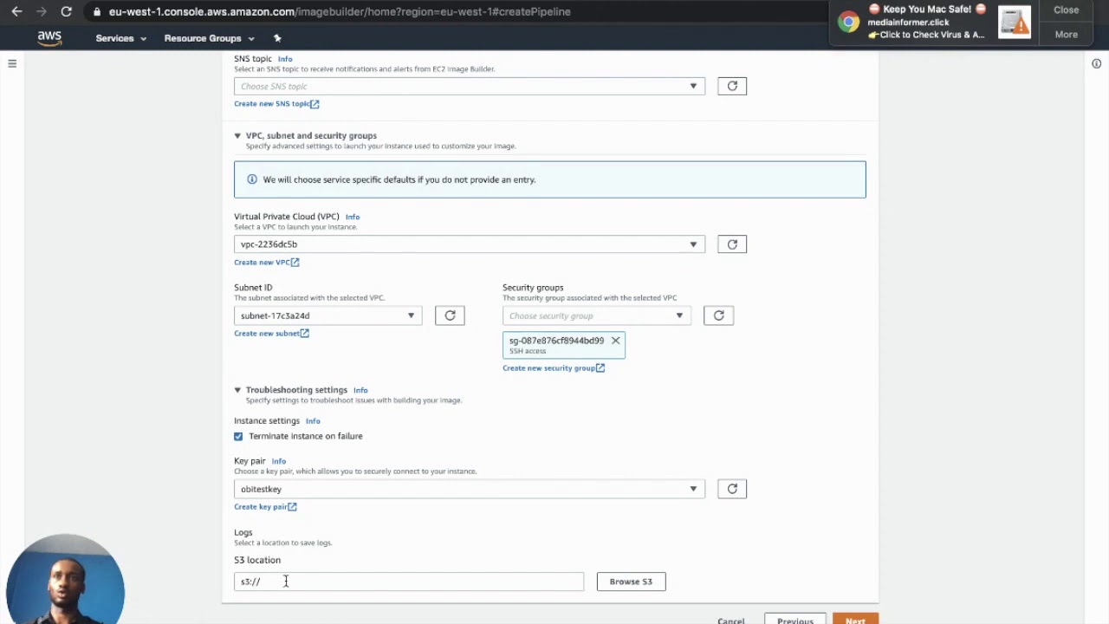Open Info link next to Troubleshooting settings
The image size is (1109, 624).
coord(360,390)
